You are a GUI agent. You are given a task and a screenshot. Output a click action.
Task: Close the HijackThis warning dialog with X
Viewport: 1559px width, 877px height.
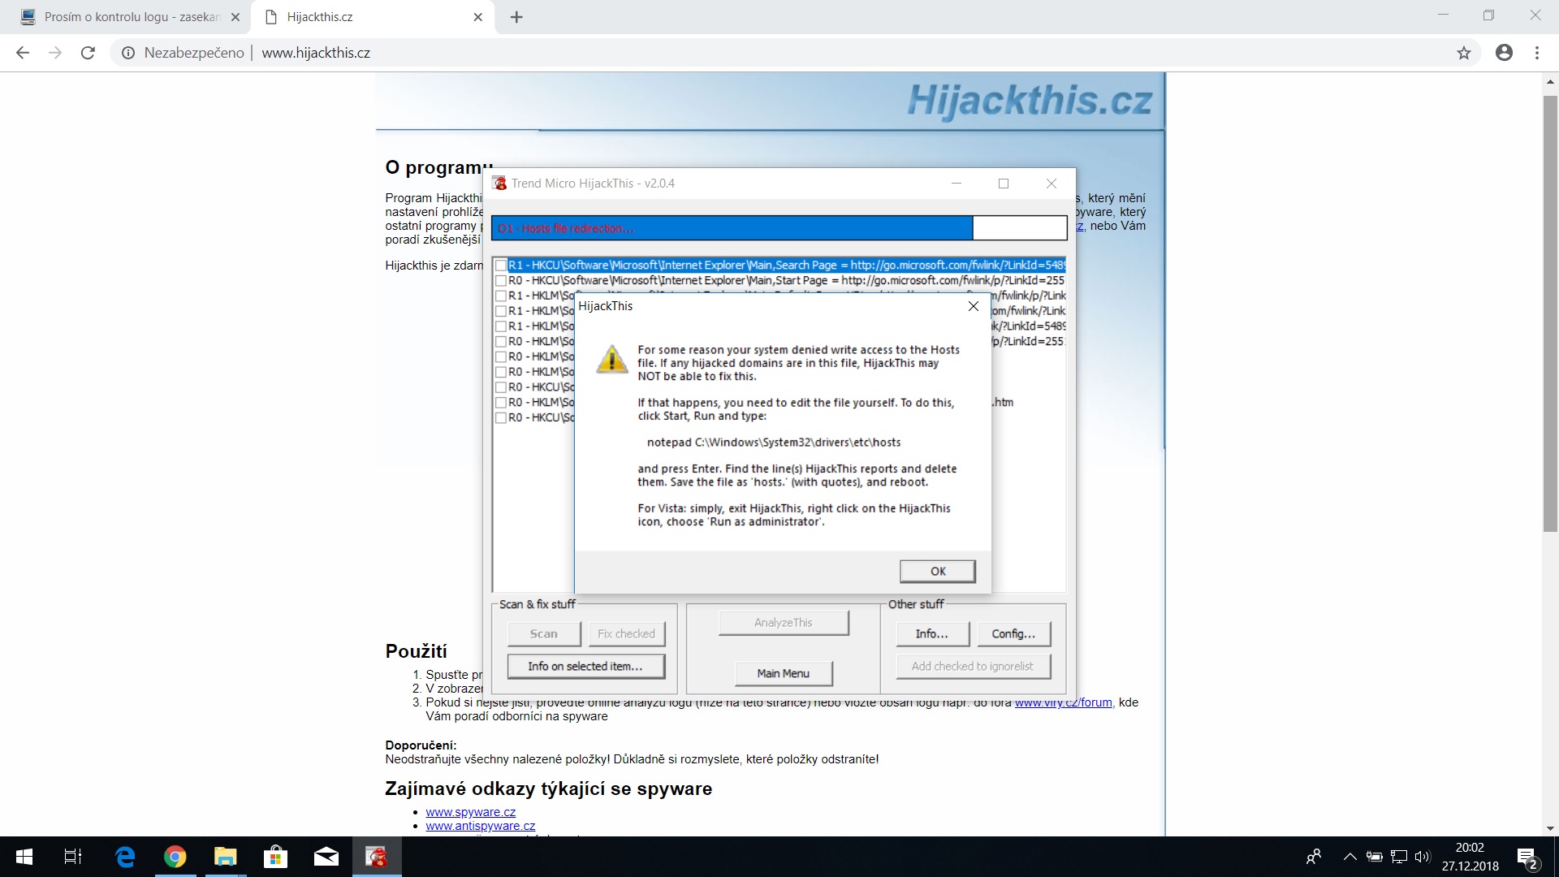973,306
